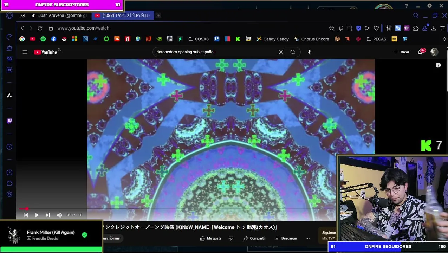Image resolution: width=448 pixels, height=253 pixels.
Task: Open sidebar history clock icon
Action: pos(9,173)
